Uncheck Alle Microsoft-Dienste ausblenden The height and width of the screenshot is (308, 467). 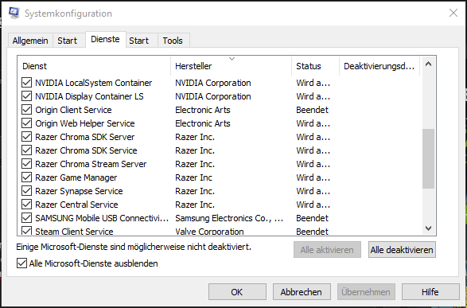[x=21, y=263]
